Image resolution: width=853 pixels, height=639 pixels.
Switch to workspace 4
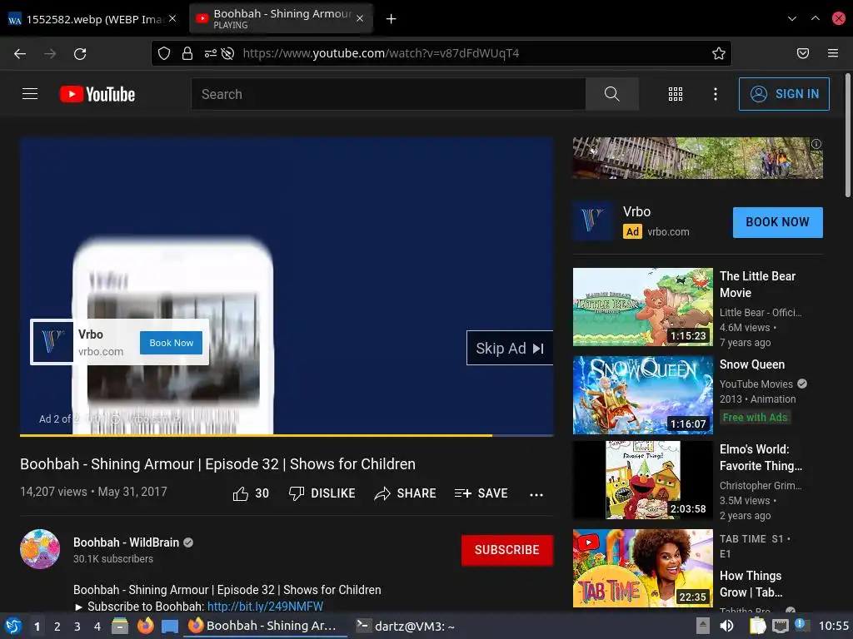click(97, 627)
